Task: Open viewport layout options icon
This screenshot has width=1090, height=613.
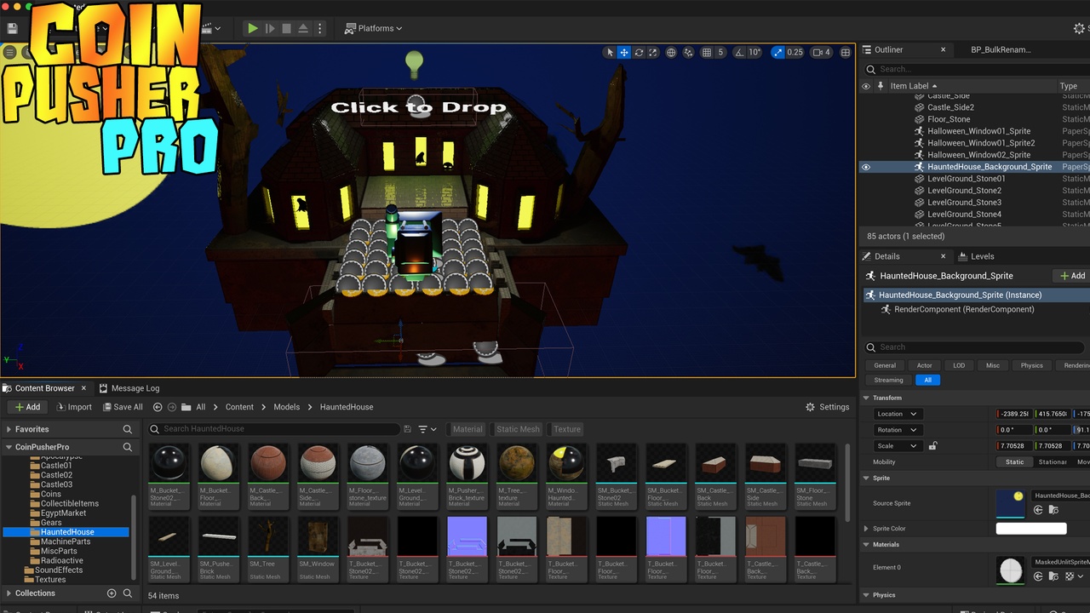Action: pyautogui.click(x=846, y=53)
